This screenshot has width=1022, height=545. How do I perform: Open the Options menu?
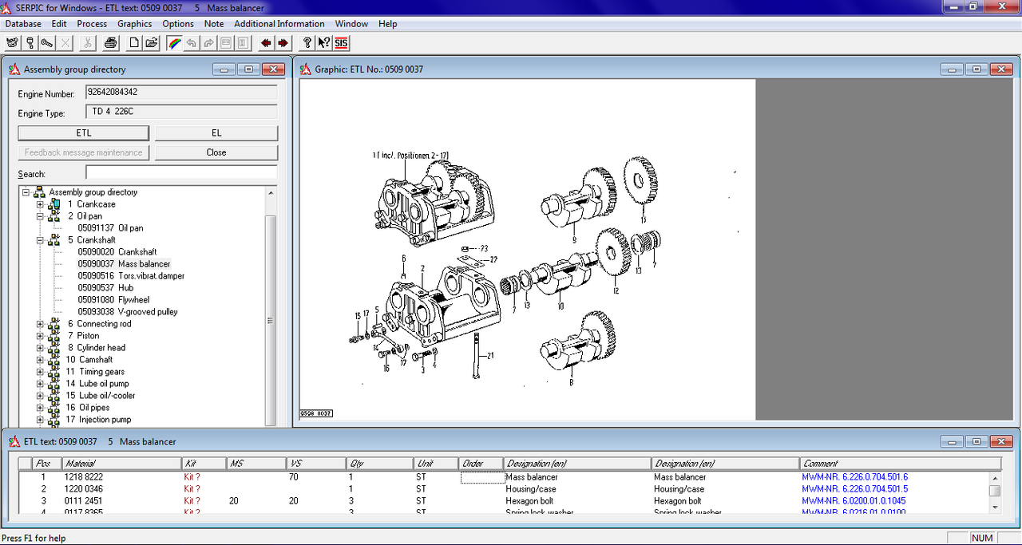pos(178,24)
